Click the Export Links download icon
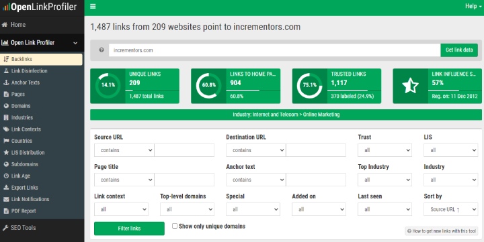The width and height of the screenshot is (484, 242). tap(6, 188)
